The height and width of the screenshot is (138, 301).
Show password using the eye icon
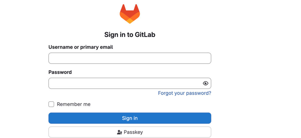click(x=205, y=83)
